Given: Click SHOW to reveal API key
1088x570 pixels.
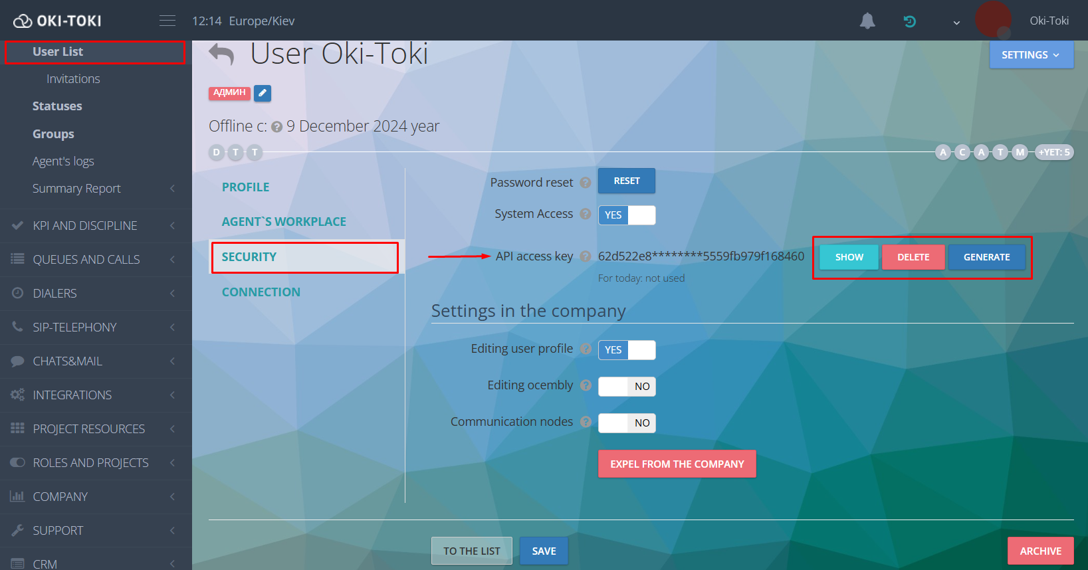Looking at the screenshot, I should coord(849,257).
